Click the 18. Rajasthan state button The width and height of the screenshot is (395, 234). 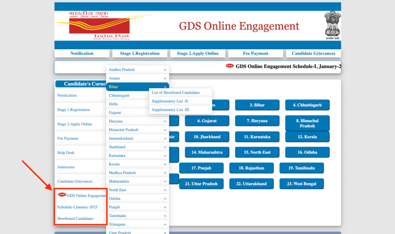251,168
